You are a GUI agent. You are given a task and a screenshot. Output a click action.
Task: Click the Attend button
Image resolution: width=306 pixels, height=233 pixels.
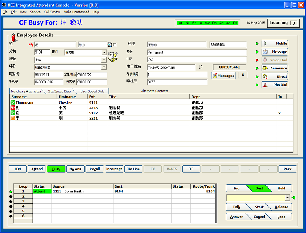pyautogui.click(x=37, y=169)
